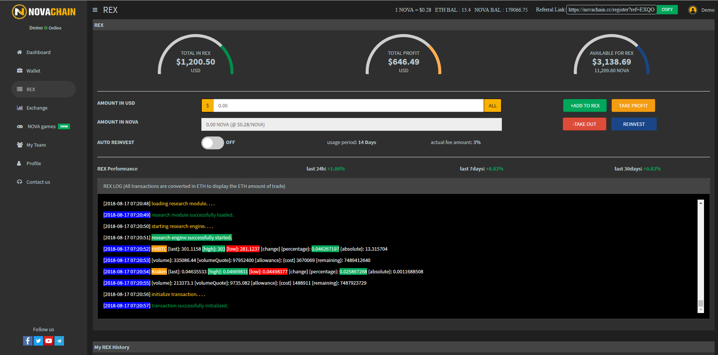Click the REX log scrollbar thumb

(x=701, y=303)
